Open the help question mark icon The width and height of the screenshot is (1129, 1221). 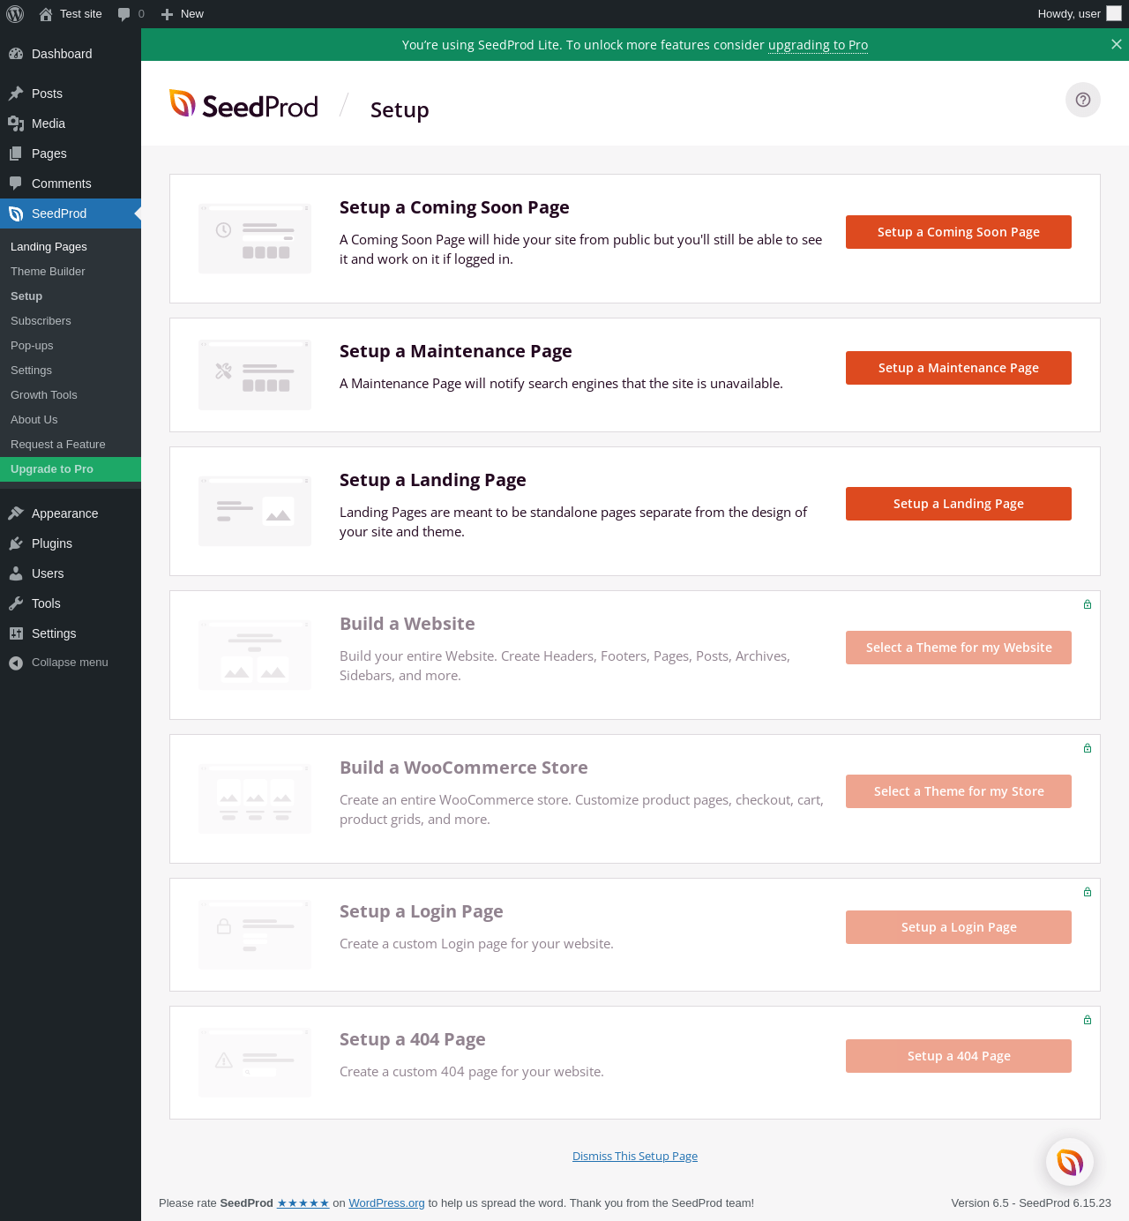(x=1083, y=100)
